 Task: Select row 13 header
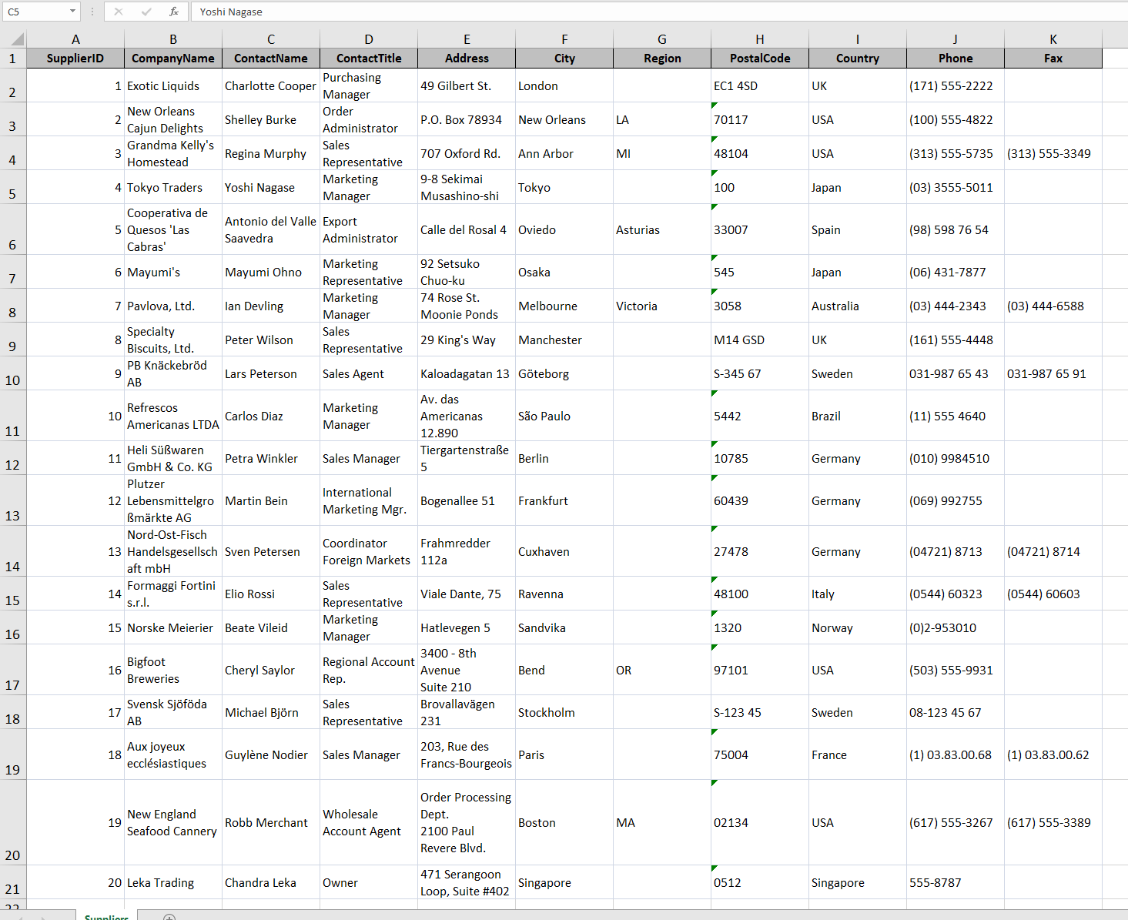pyautogui.click(x=13, y=500)
